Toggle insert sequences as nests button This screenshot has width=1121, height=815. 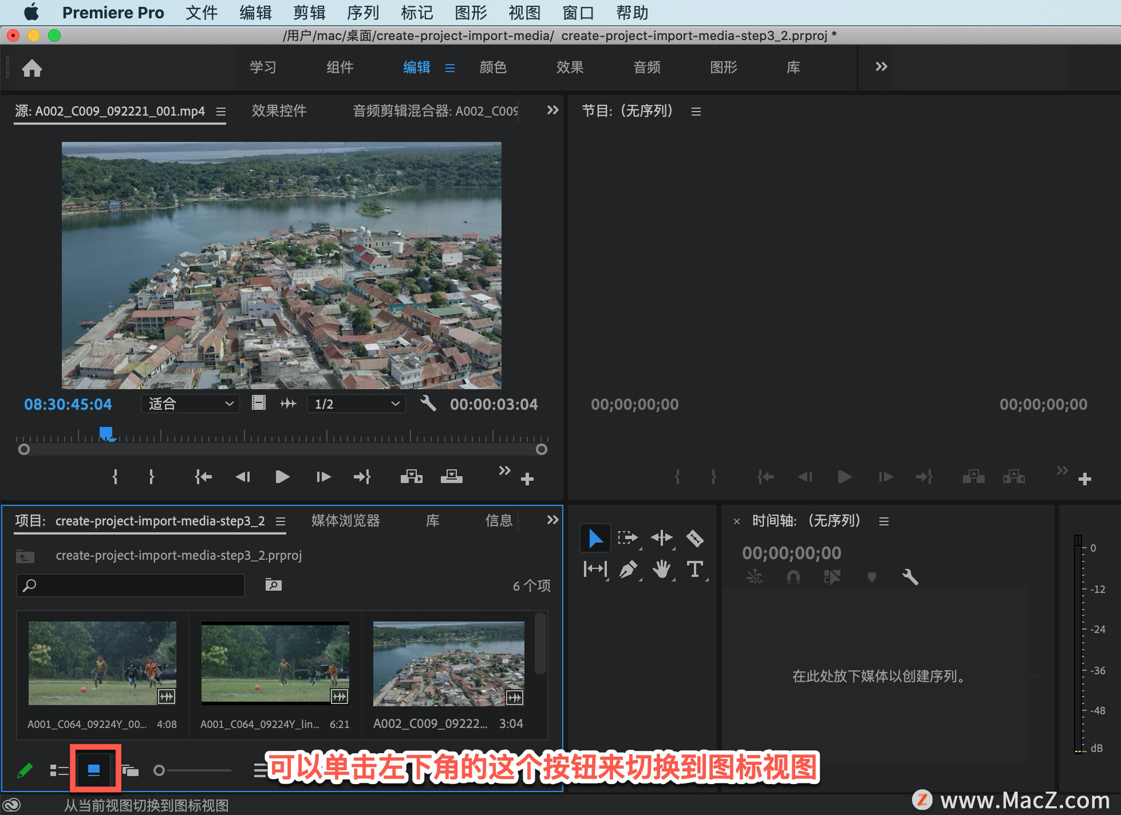point(754,578)
